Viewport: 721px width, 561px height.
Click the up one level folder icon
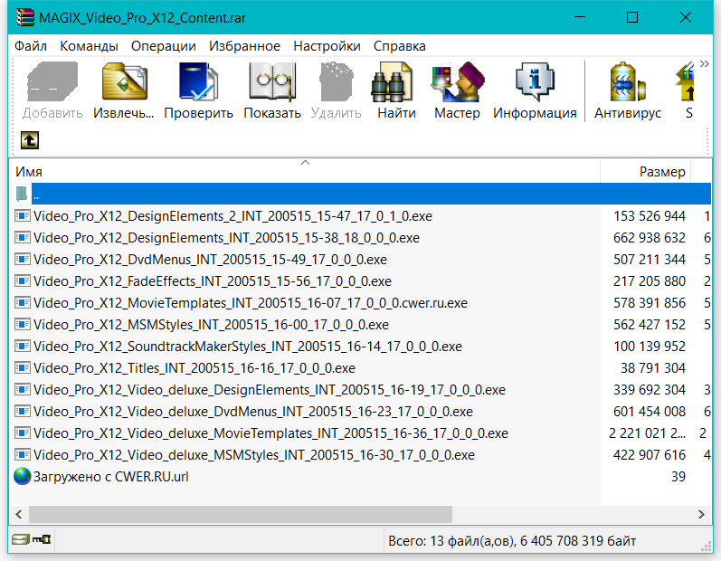[x=29, y=139]
